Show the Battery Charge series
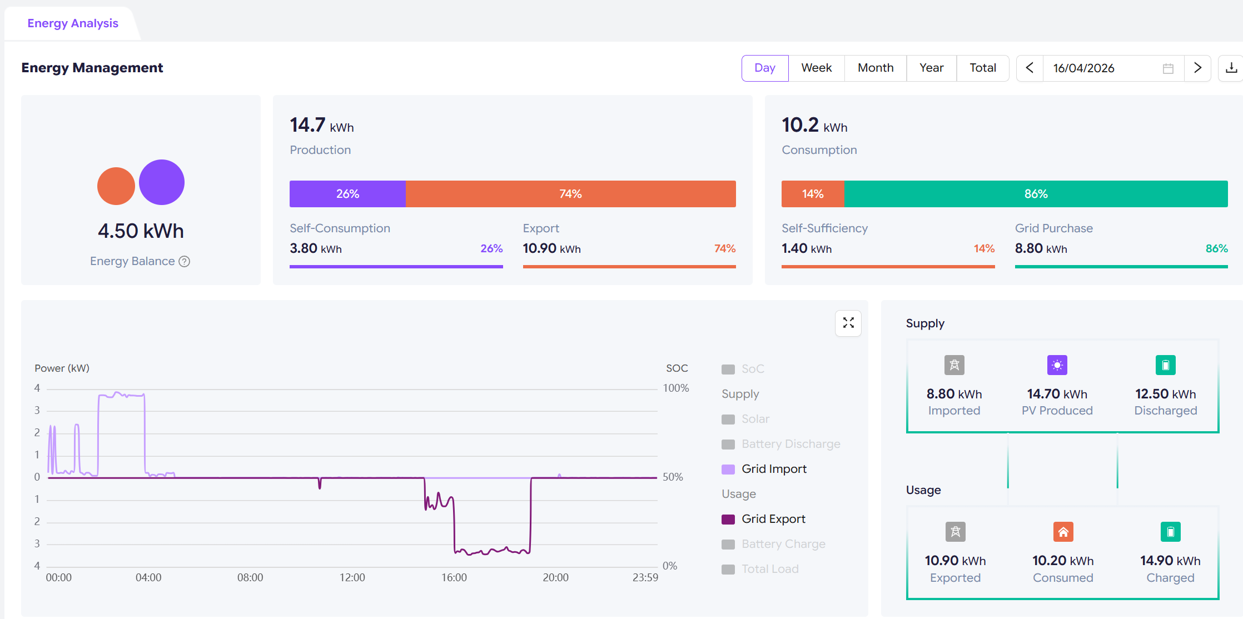 [773, 544]
